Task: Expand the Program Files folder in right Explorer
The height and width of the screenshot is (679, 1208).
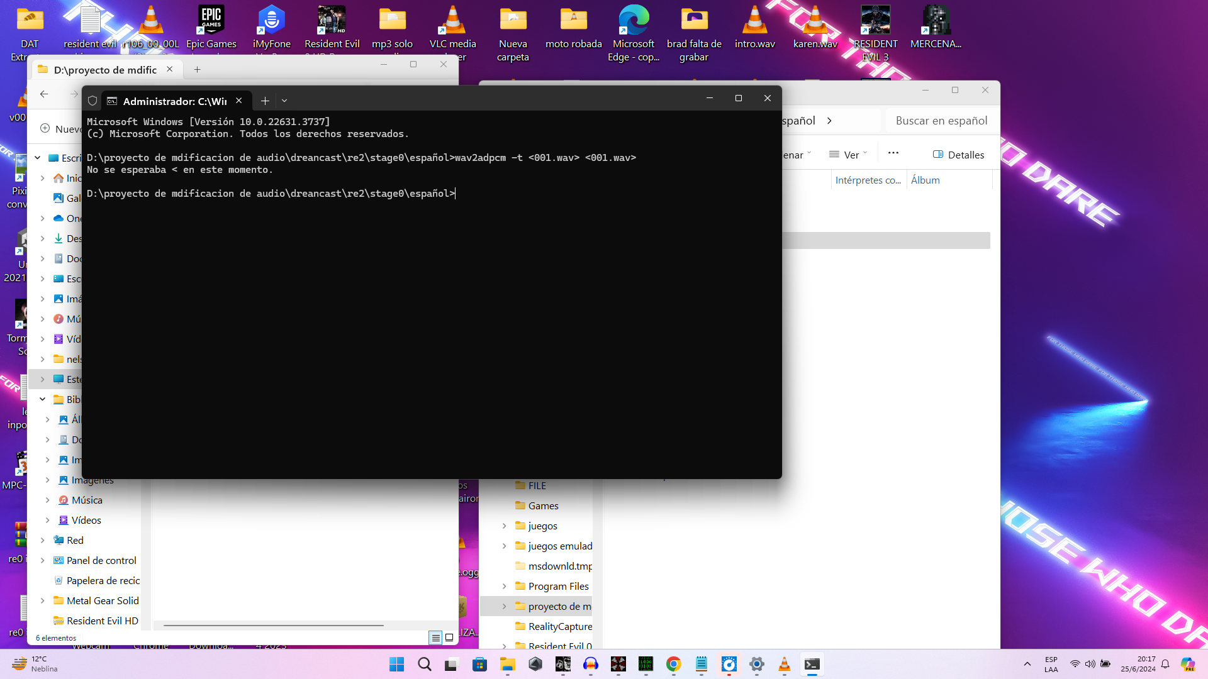Action: coord(504,587)
